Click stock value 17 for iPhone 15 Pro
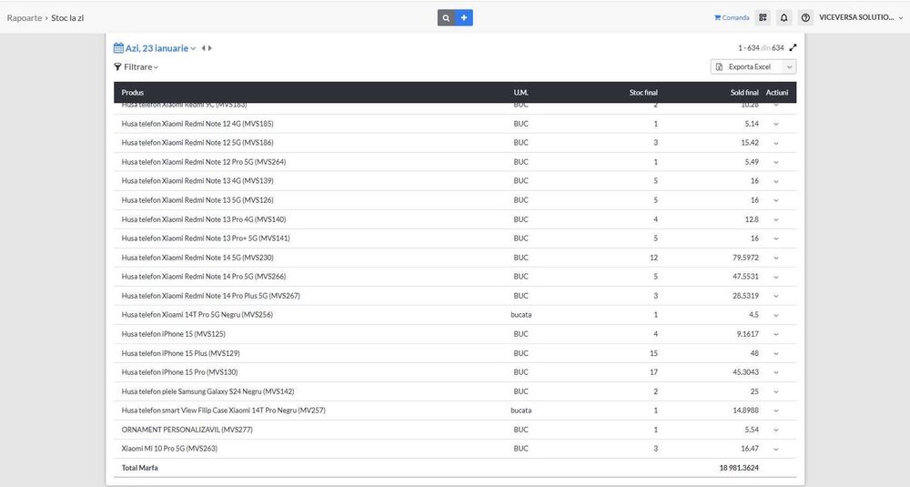The width and height of the screenshot is (910, 487). pos(653,372)
